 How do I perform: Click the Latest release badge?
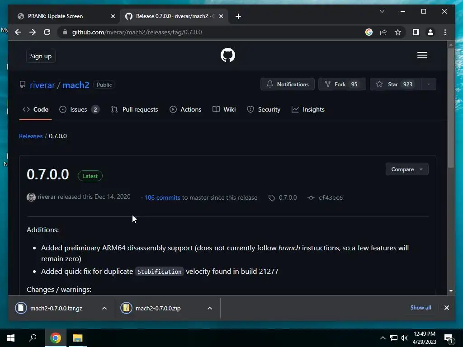point(90,176)
